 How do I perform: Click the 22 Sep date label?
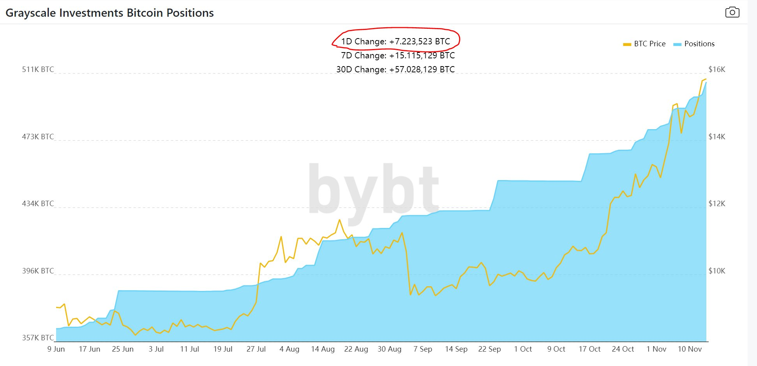click(x=489, y=349)
